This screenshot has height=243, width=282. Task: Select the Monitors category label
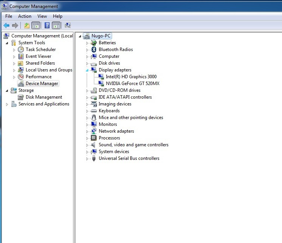(x=108, y=124)
